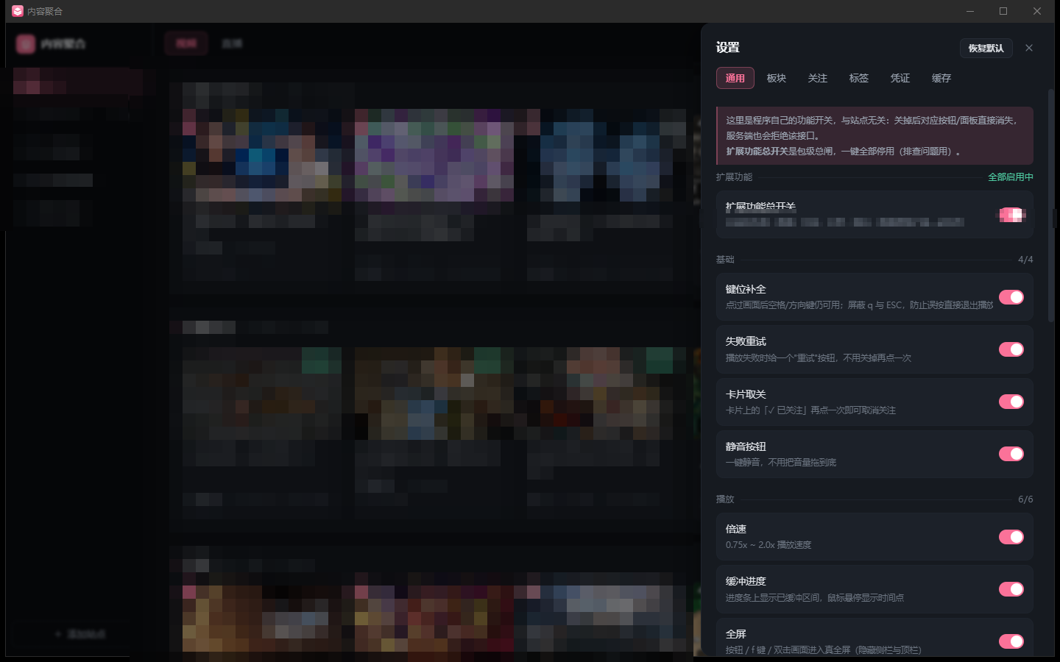
Task: Click the 播放 section count 6/6
Action: (x=1025, y=499)
